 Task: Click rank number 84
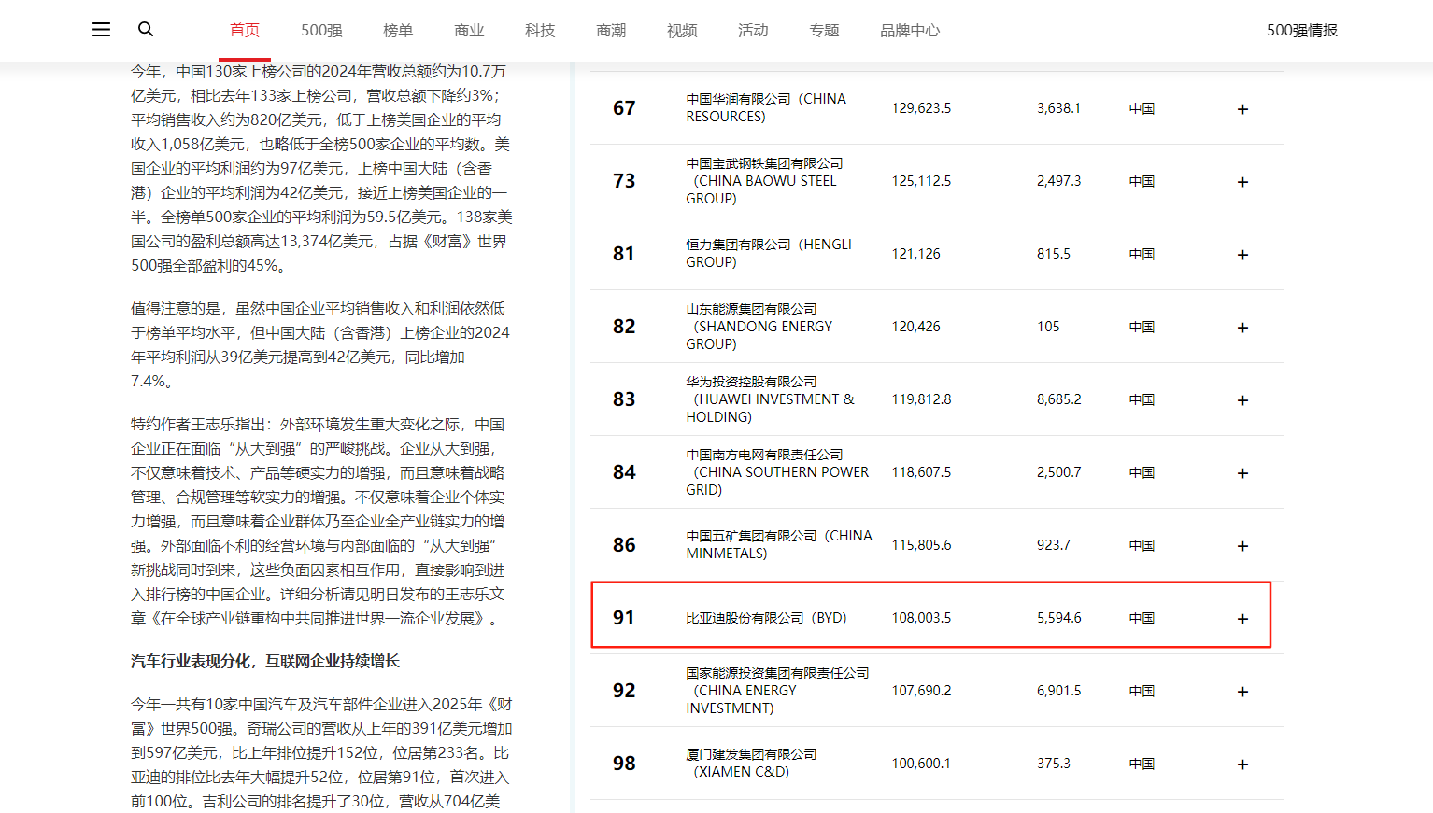coord(624,472)
